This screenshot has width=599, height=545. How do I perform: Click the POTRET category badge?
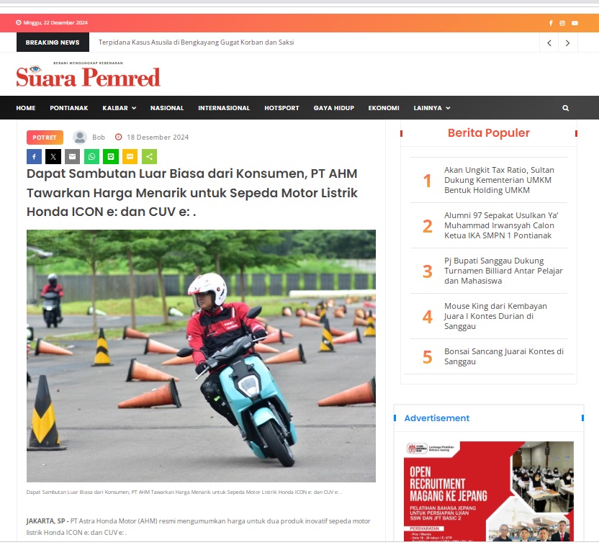click(x=45, y=138)
